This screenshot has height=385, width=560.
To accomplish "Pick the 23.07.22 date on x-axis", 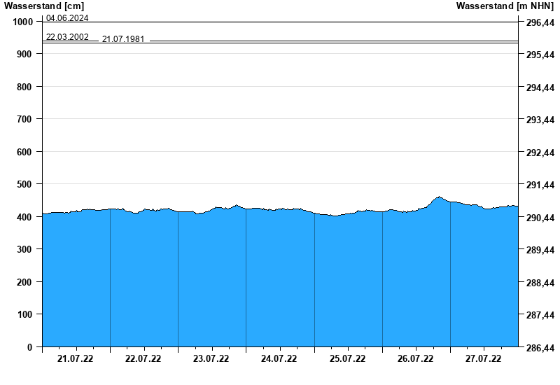I will pos(211,359).
